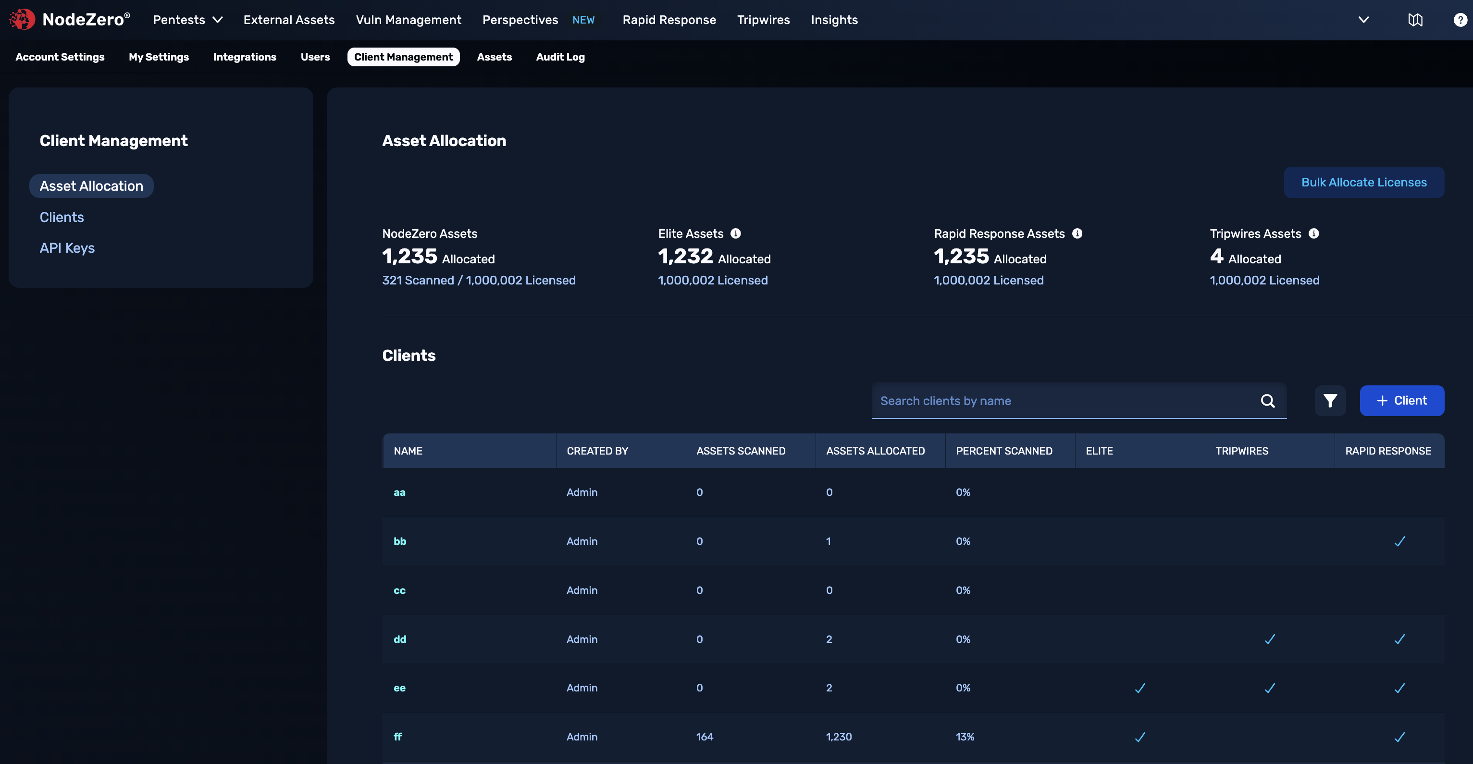Open the chevron dropdown in top right corner
This screenshot has width=1473, height=764.
click(x=1363, y=19)
